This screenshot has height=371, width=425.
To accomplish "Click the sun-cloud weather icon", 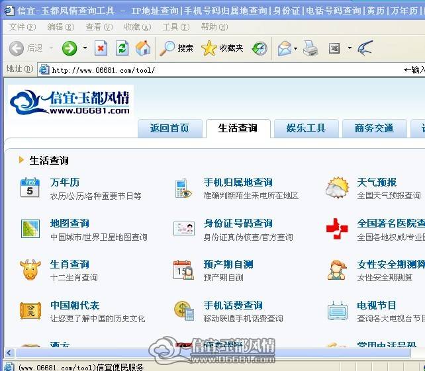I will (337, 187).
